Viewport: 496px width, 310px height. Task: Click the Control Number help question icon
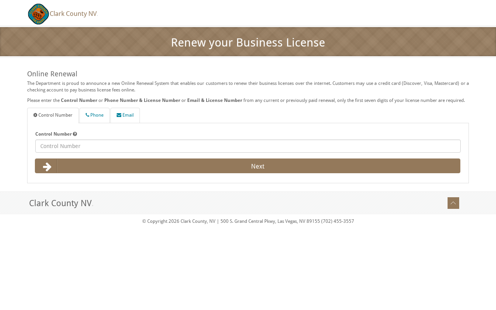click(75, 134)
